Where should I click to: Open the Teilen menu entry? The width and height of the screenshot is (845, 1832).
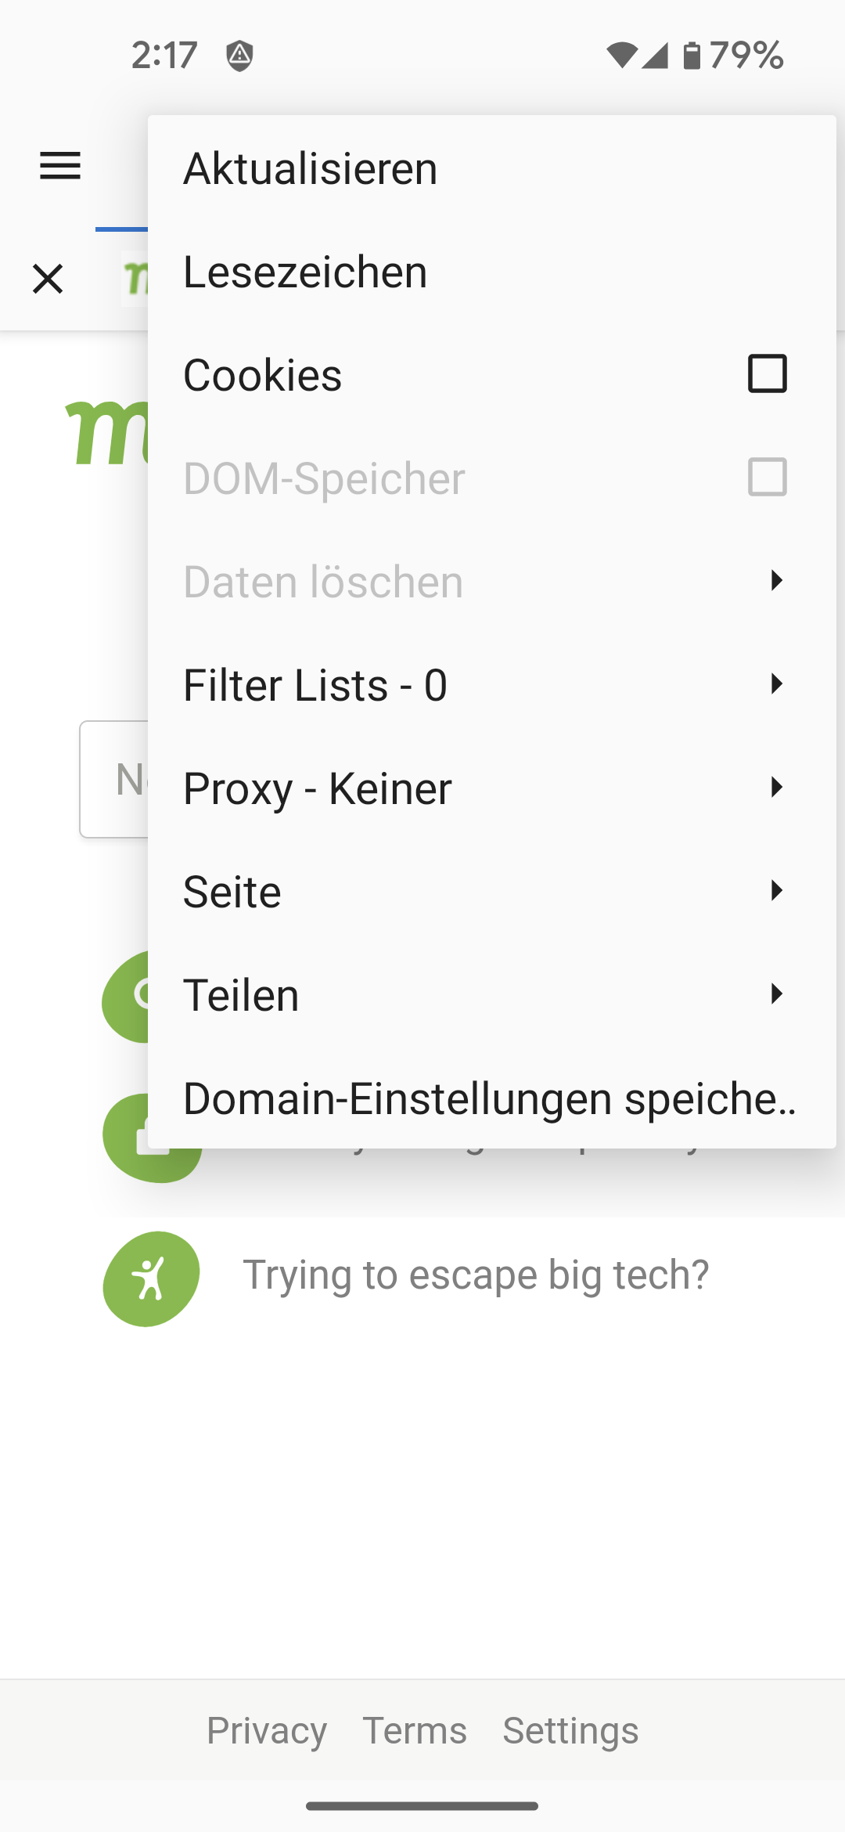click(241, 995)
